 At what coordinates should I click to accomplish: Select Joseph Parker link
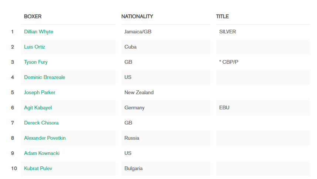pos(40,92)
